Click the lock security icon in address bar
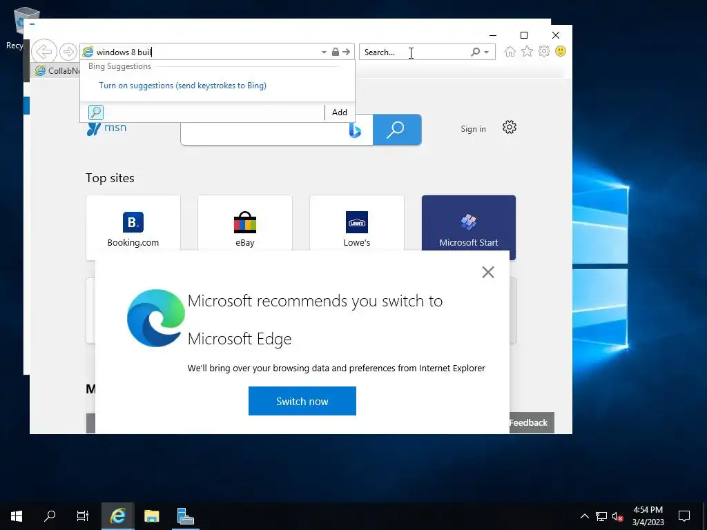 tap(335, 52)
